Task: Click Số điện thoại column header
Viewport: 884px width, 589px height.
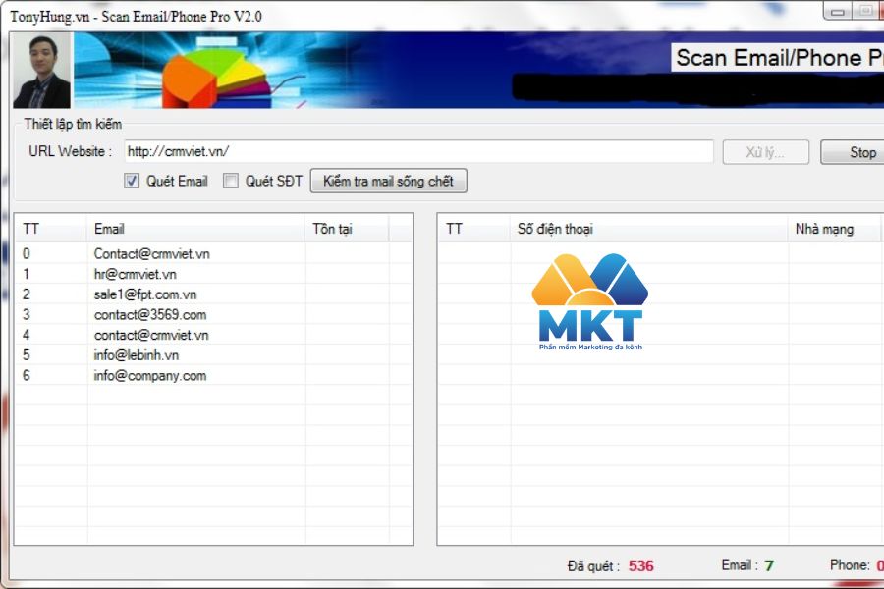Action: (x=649, y=229)
